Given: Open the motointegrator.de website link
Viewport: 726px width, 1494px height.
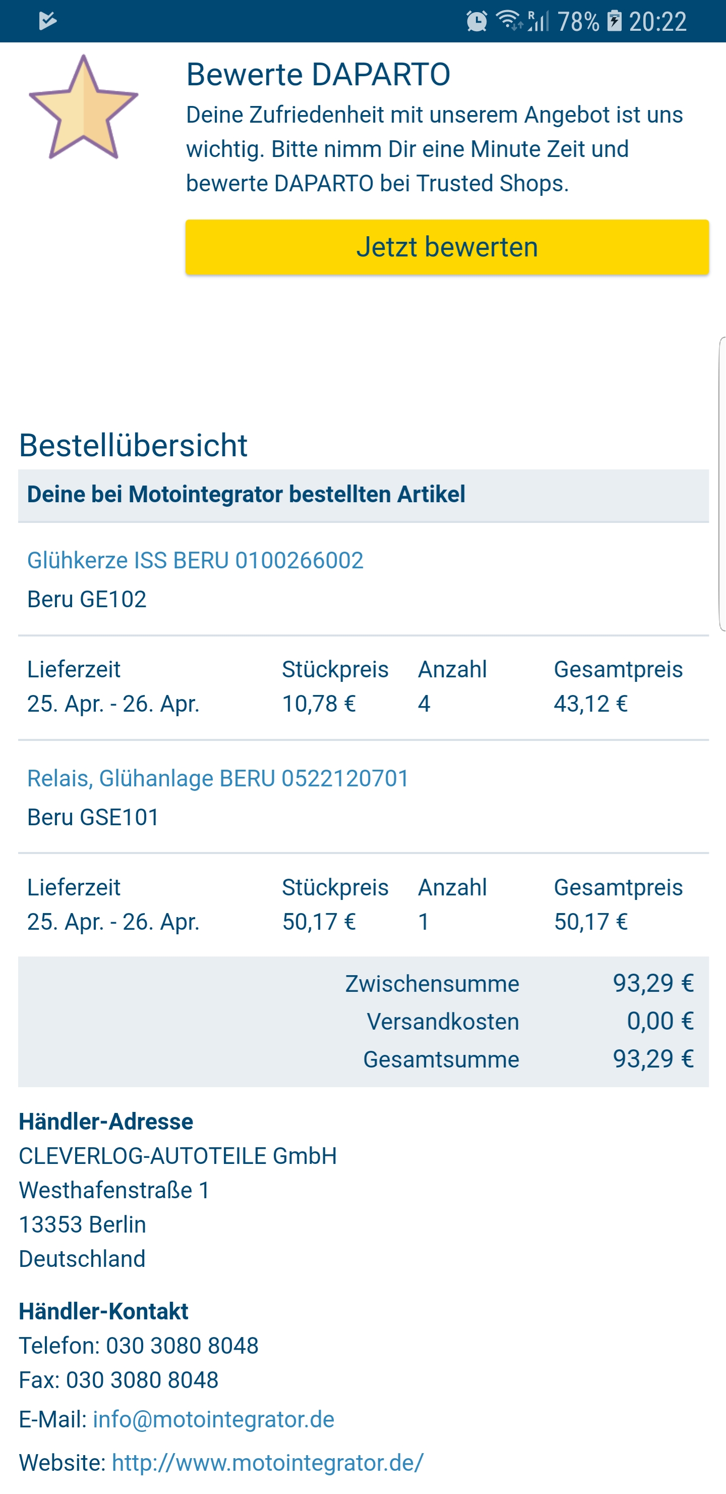Looking at the screenshot, I should (268, 1462).
